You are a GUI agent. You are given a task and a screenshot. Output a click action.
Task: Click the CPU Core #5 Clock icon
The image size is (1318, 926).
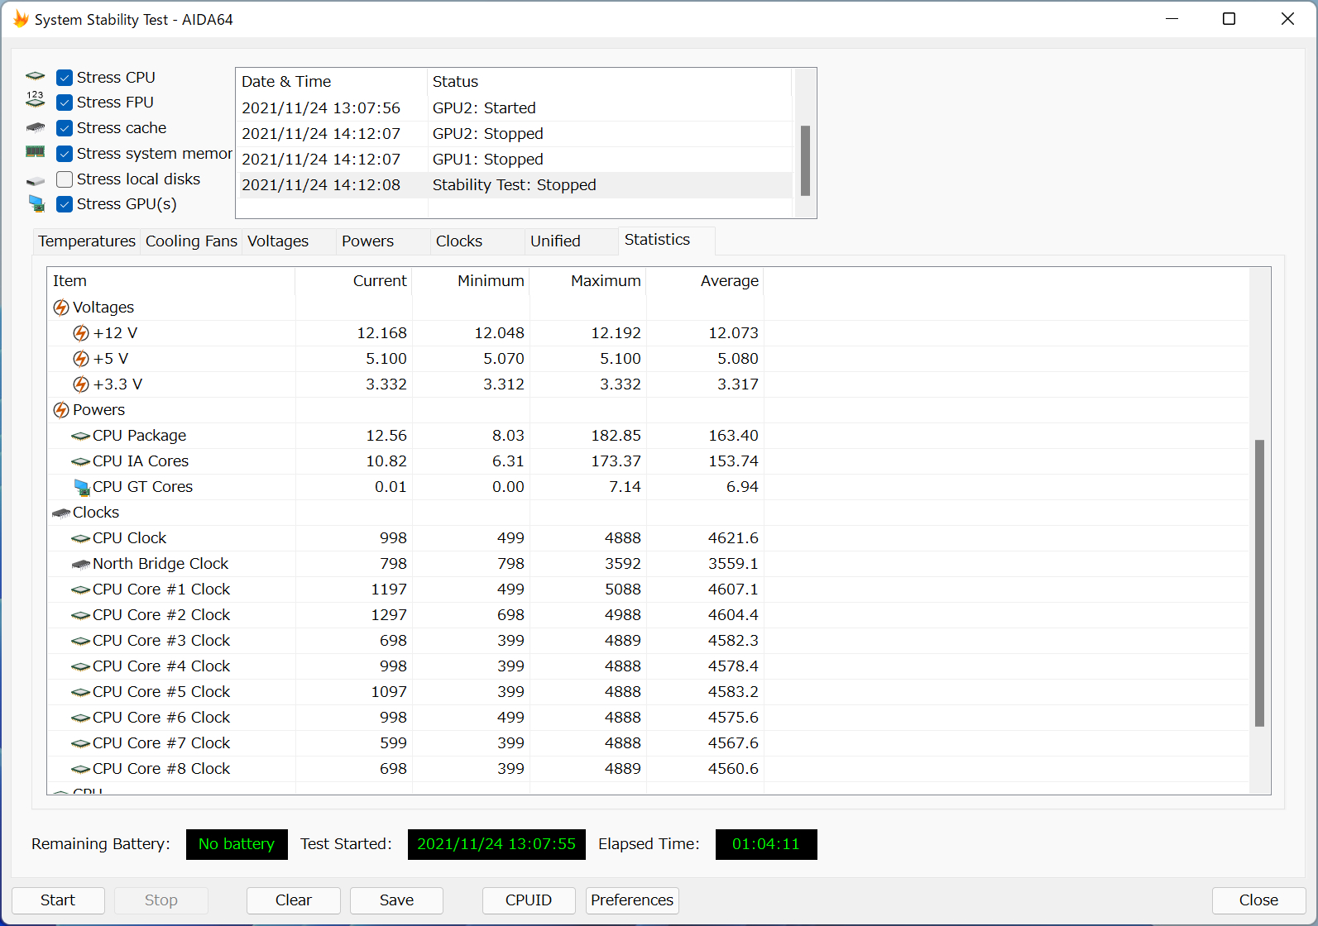(81, 692)
